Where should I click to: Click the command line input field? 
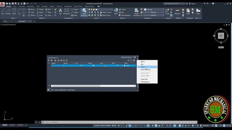(119, 122)
